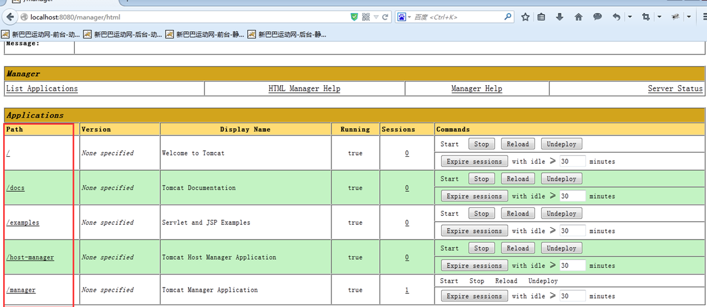707x307 pixels.
Task: Click the green shield security icon
Action: (354, 17)
